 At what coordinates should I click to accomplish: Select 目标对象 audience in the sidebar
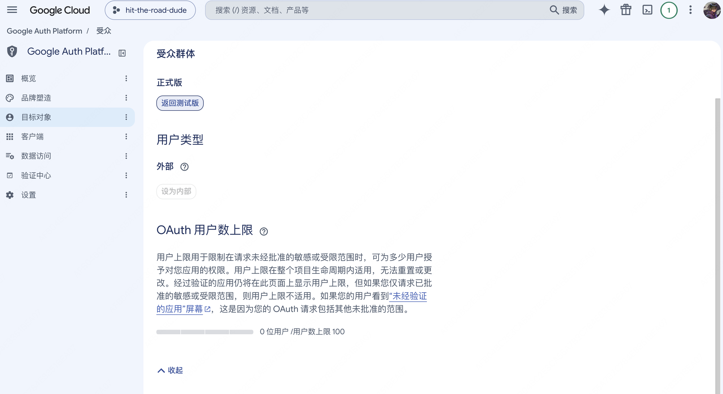coord(67,117)
